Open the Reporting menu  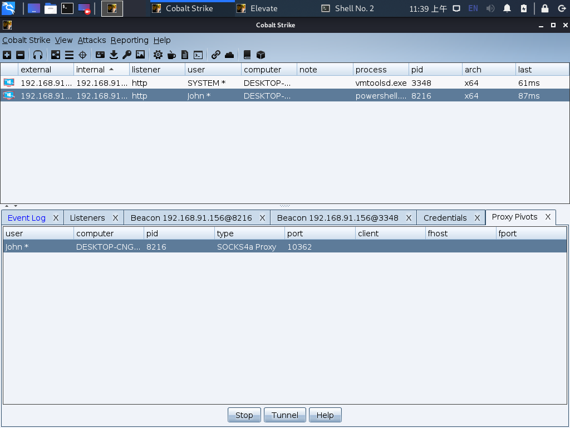click(129, 40)
